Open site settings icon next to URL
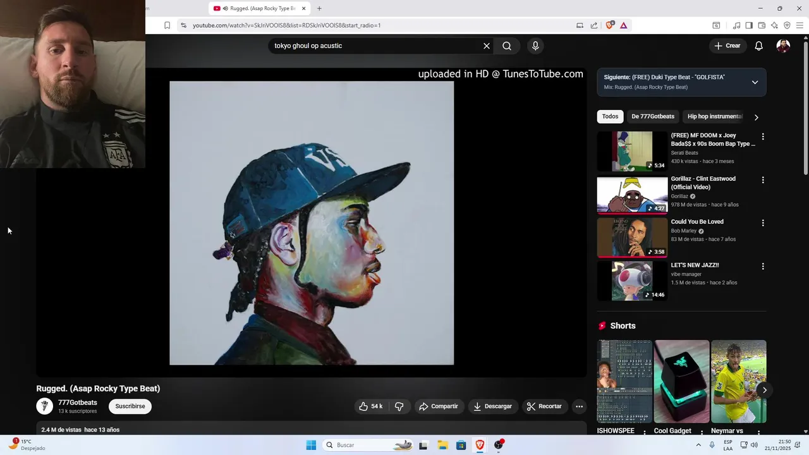This screenshot has width=809, height=455. (183, 25)
